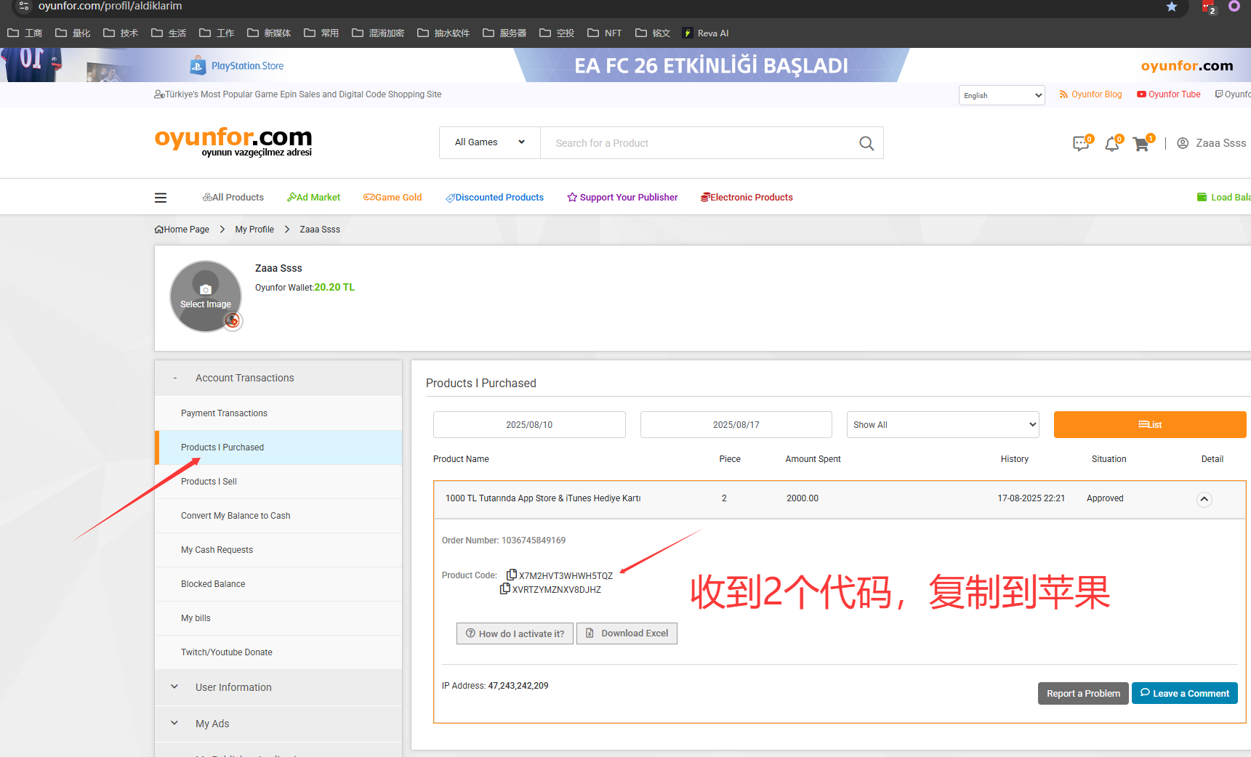
Task: Expand the User Information section
Action: [x=278, y=687]
